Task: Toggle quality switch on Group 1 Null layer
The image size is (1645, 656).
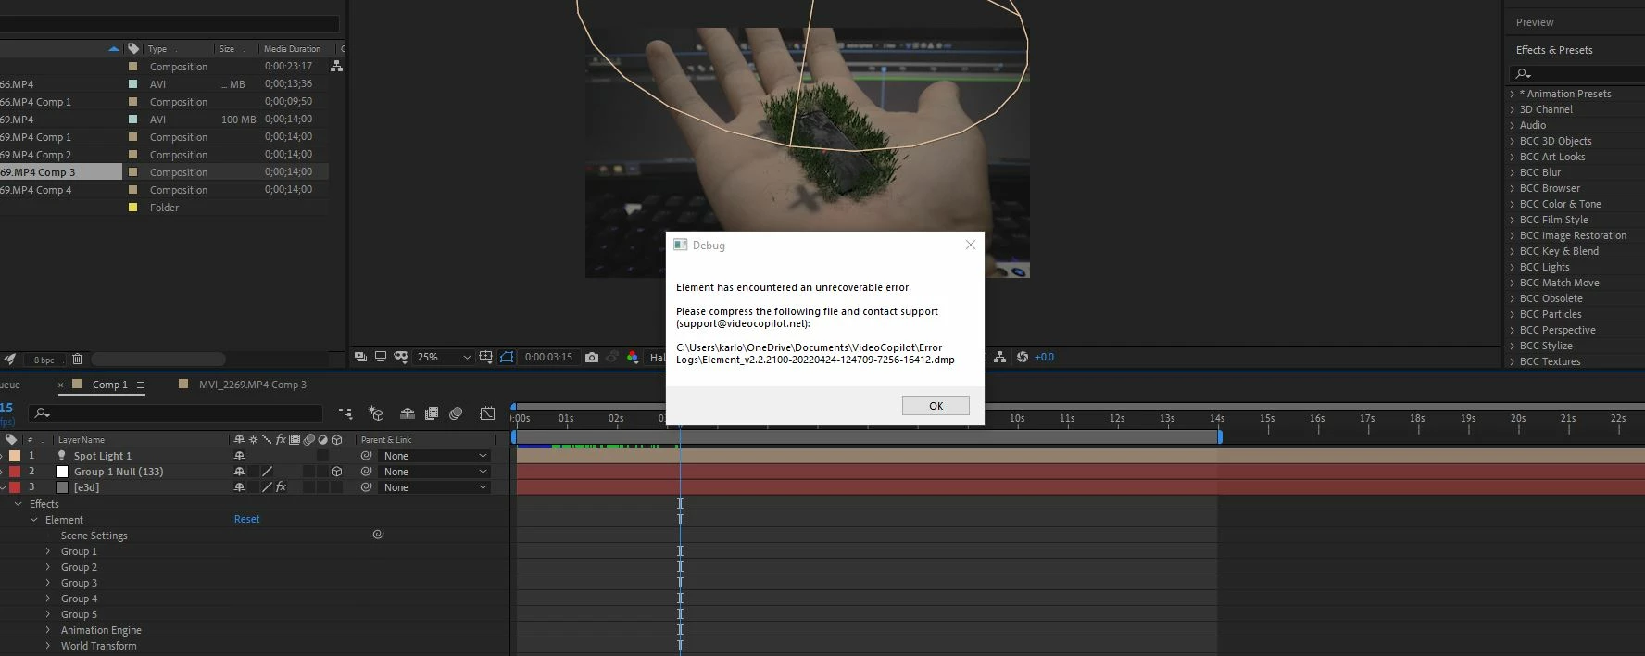Action: click(267, 472)
